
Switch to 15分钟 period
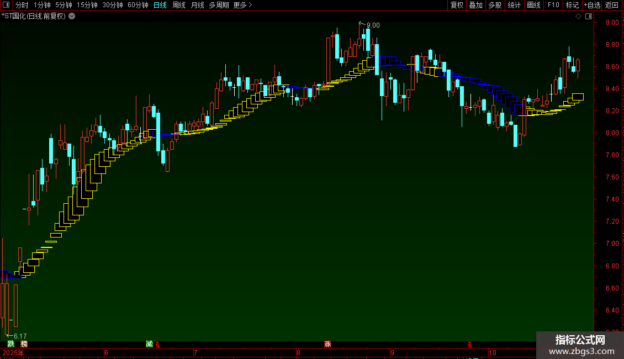pyautogui.click(x=87, y=5)
